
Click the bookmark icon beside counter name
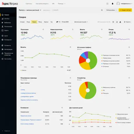[x=102, y=10]
